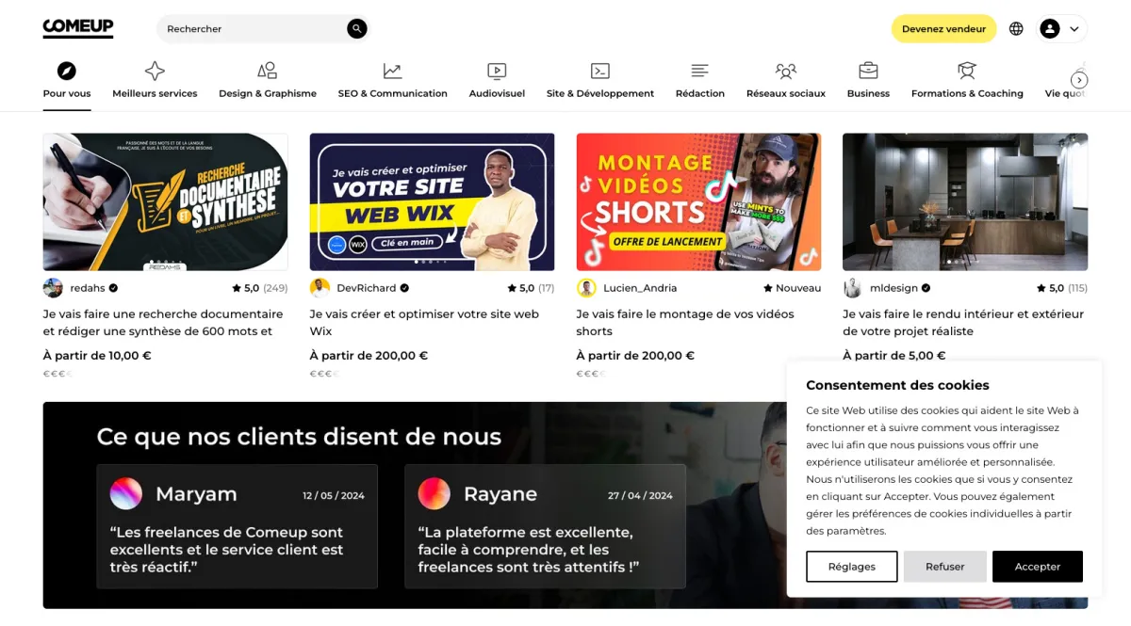The width and height of the screenshot is (1131, 626).
Task: Go to the ComeUp logo homepage
Action: 78,28
